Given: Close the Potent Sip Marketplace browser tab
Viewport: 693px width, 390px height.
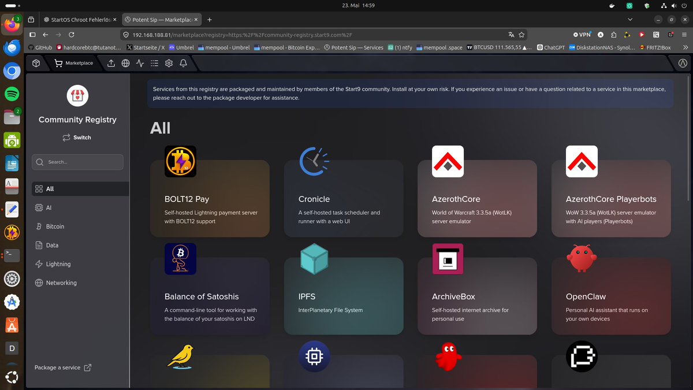Looking at the screenshot, I should (x=195, y=20).
